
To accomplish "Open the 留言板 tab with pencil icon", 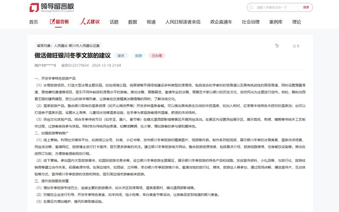I will tap(59, 22).
